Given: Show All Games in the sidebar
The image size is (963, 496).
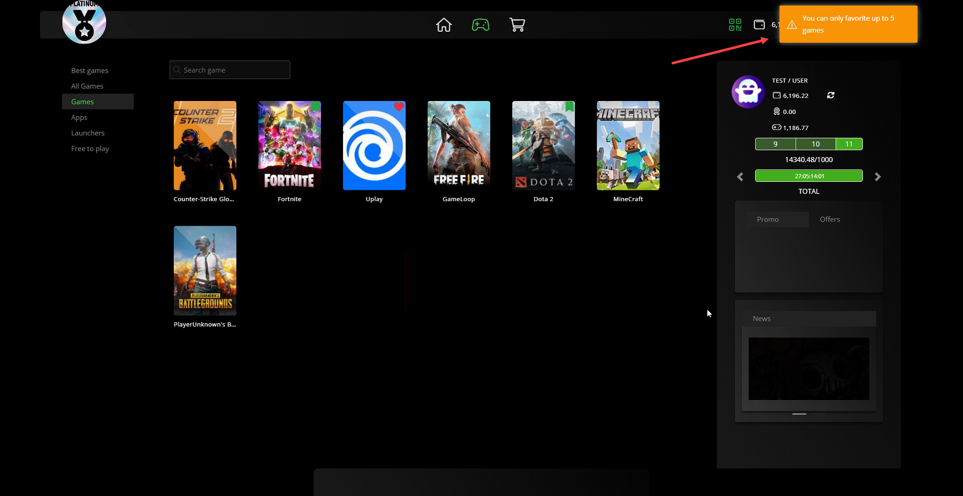Looking at the screenshot, I should pyautogui.click(x=87, y=86).
